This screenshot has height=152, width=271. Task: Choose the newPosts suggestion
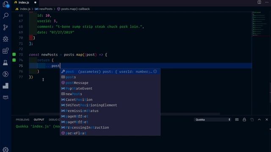click(110, 94)
